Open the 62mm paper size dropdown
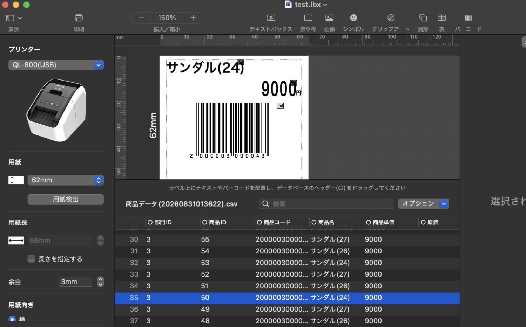Image resolution: width=526 pixels, height=327 pixels. point(66,180)
